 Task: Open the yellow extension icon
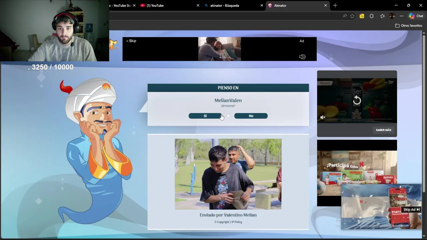[362, 16]
